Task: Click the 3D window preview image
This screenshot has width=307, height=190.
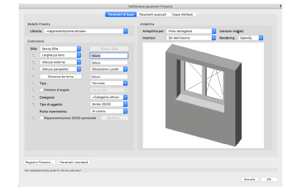Action: coord(204,95)
